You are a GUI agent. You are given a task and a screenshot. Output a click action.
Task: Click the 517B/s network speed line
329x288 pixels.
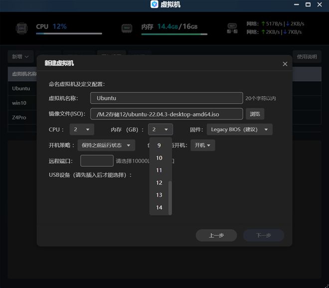tap(275, 24)
